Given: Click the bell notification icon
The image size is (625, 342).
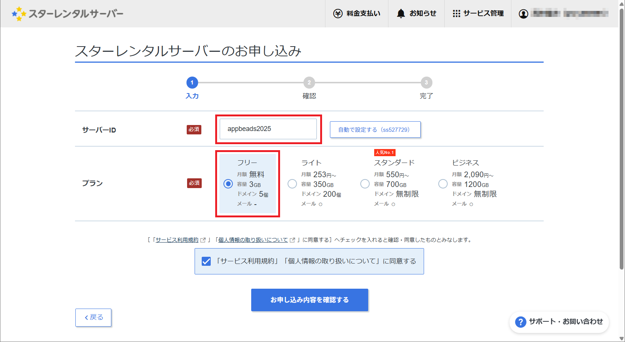Looking at the screenshot, I should click(401, 14).
